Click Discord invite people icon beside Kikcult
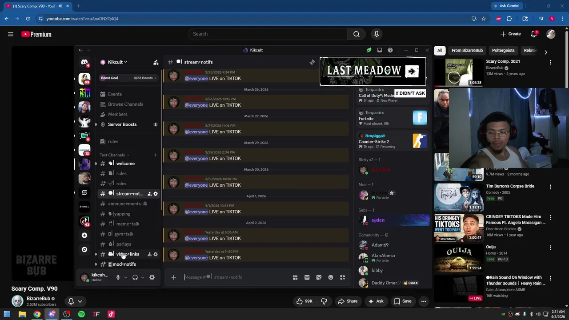Viewport: 569px width, 320px height. (156, 62)
